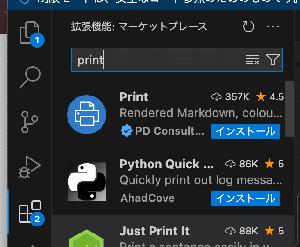
Task: Click the restricted mode shield icon in banner
Action: coord(25,1)
